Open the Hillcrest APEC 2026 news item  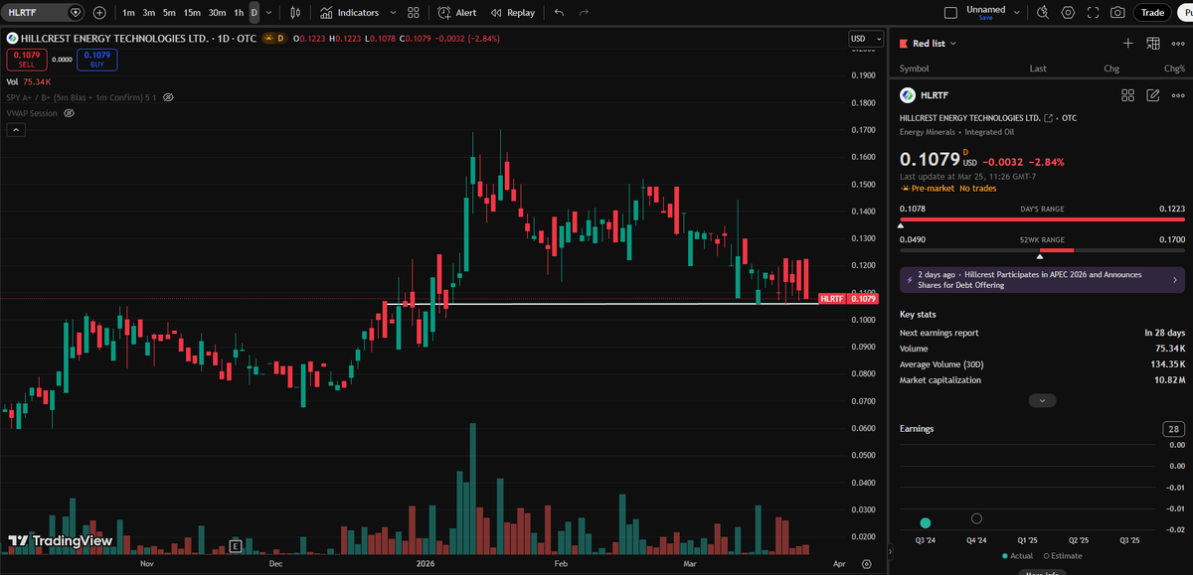coord(1041,279)
